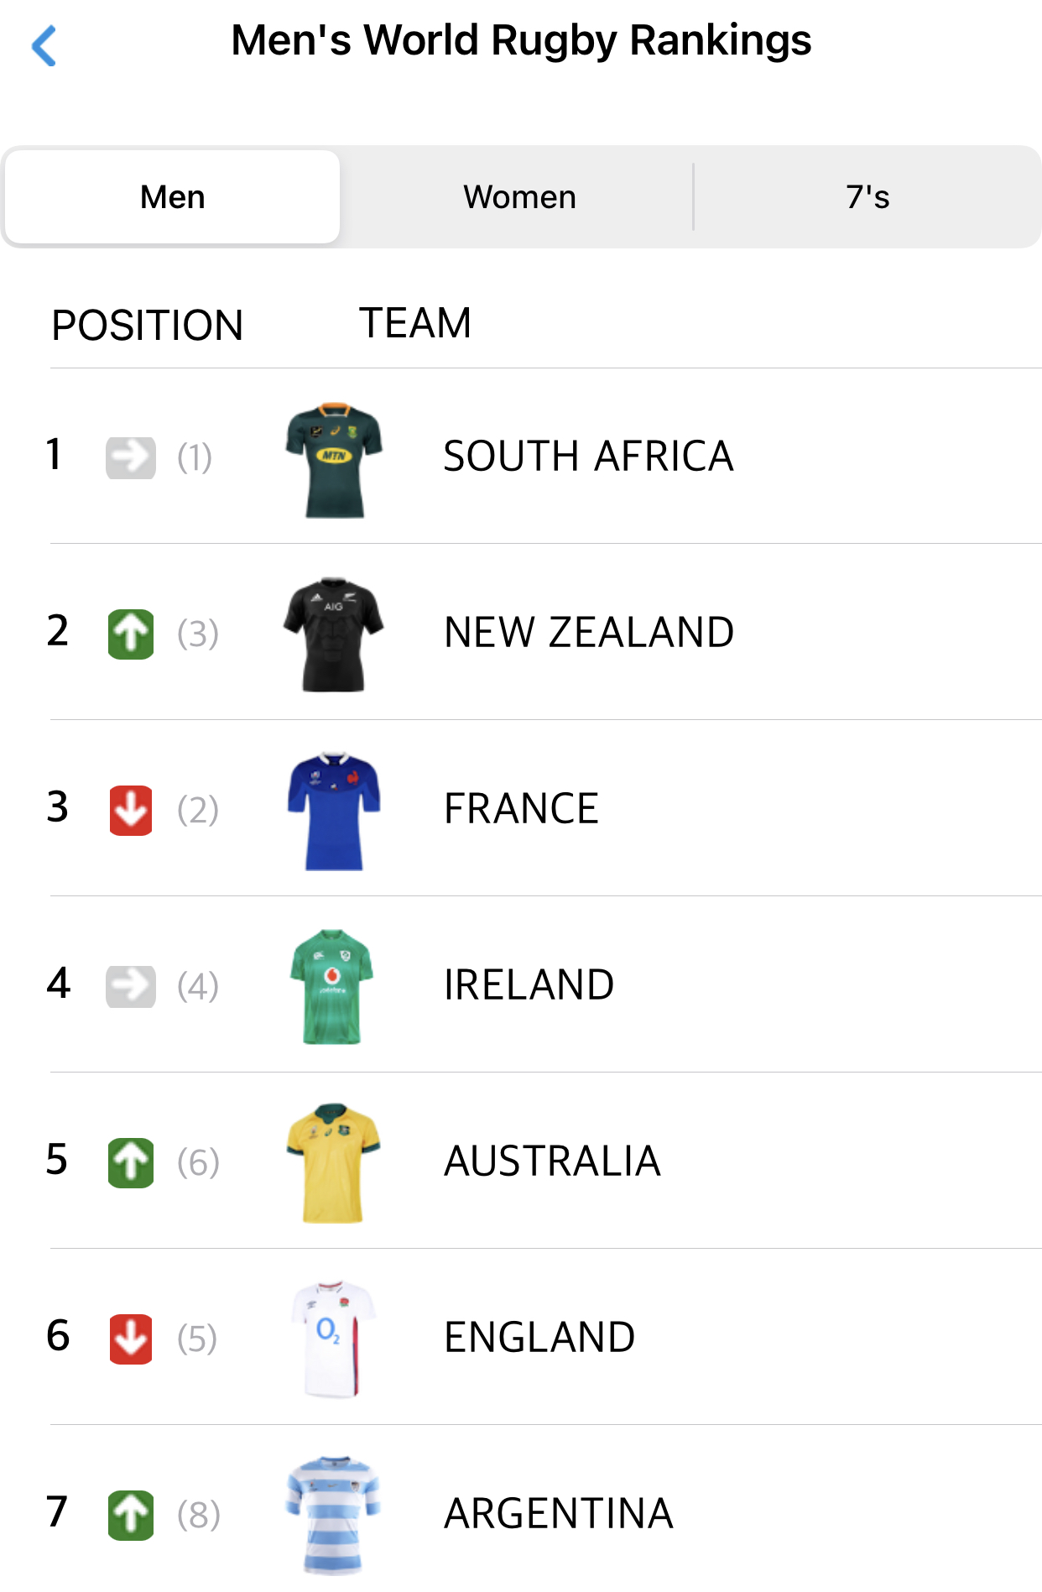Click the POSITION column header
This screenshot has height=1592, width=1042.
(x=147, y=326)
